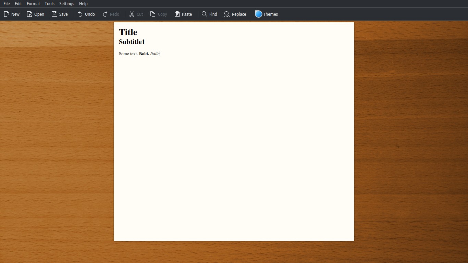The image size is (468, 263).
Task: Open the Format menu
Action: click(33, 4)
